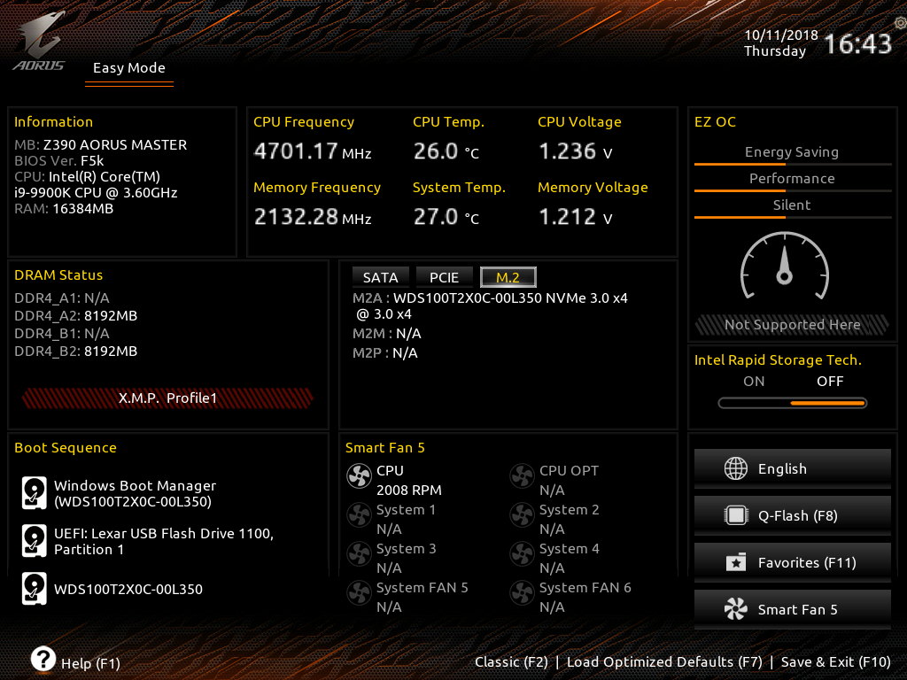Click the CPU OPT fan icon
This screenshot has height=680, width=907.
pyautogui.click(x=522, y=476)
